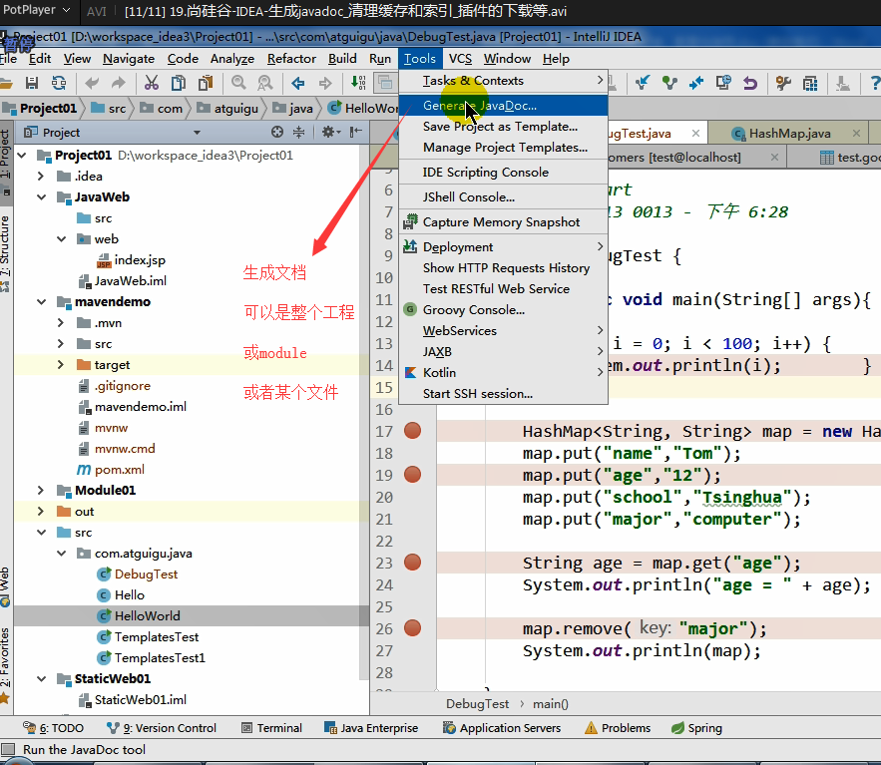Open IDE Scripting Console

tap(504, 173)
